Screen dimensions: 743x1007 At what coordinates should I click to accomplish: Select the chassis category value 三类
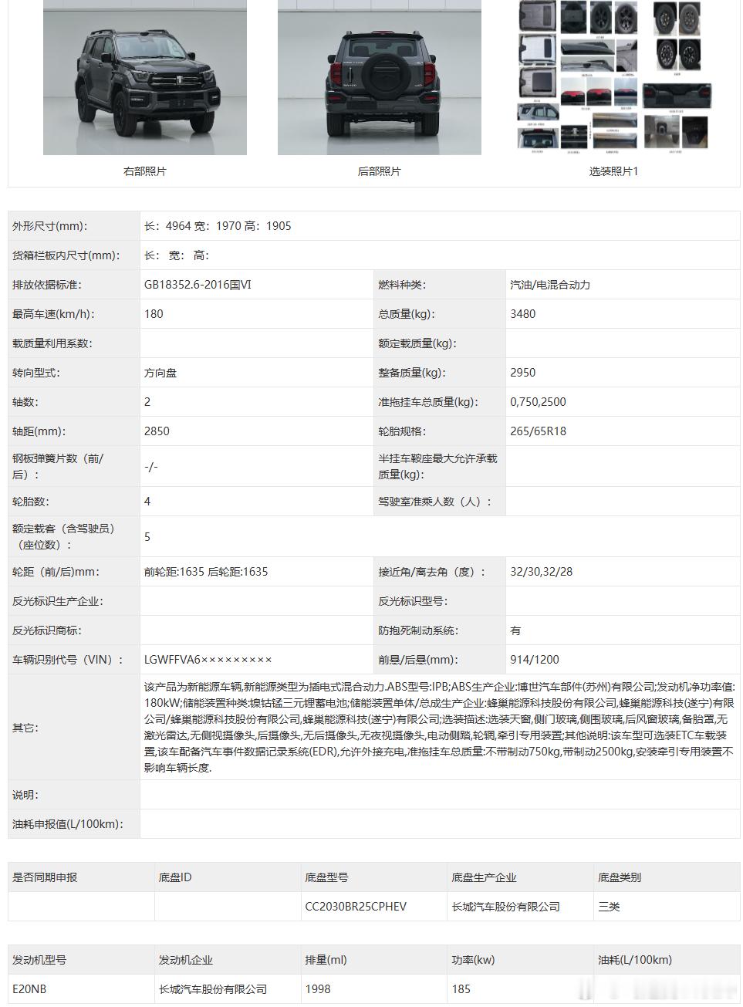pos(609,907)
